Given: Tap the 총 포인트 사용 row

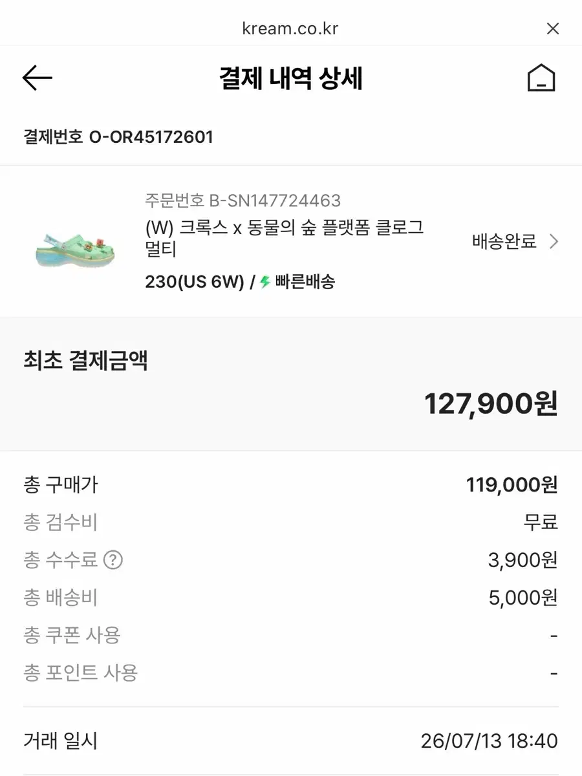Looking at the screenshot, I should [290, 673].
